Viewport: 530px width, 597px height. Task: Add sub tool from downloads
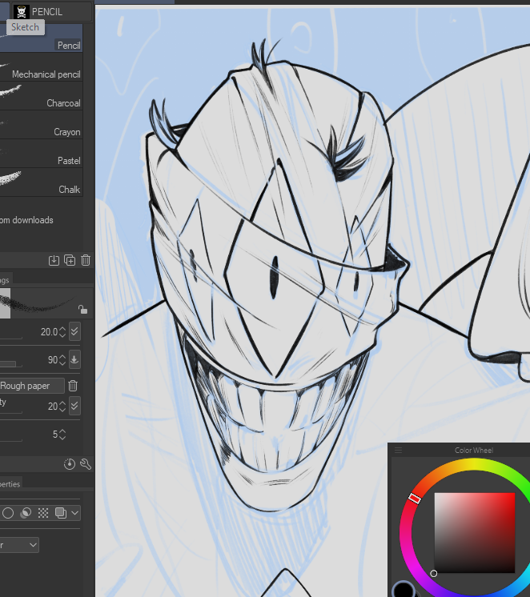click(26, 220)
